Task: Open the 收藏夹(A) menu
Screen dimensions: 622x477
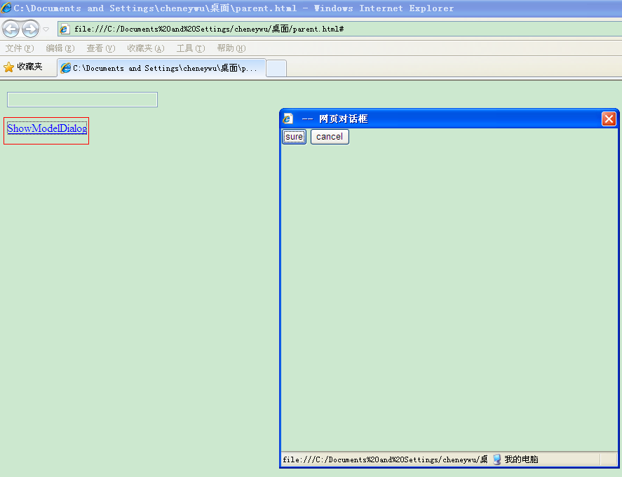Action: tap(146, 48)
